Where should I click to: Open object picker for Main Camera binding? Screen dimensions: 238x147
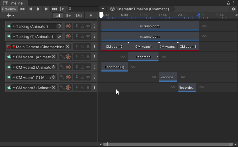[x=67, y=47]
